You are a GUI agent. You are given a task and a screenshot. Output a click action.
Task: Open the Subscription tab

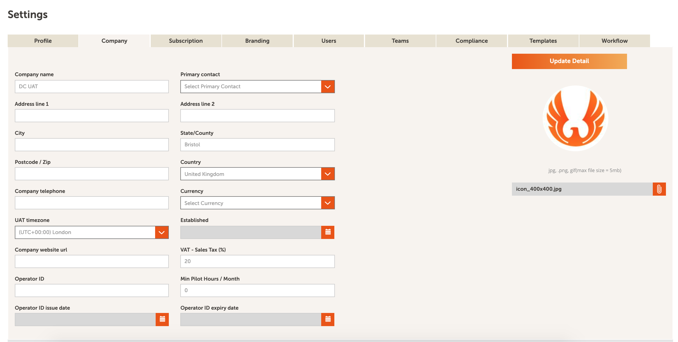click(186, 41)
